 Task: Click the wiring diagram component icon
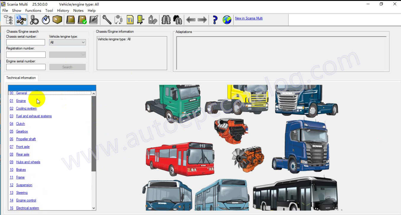click(118, 20)
